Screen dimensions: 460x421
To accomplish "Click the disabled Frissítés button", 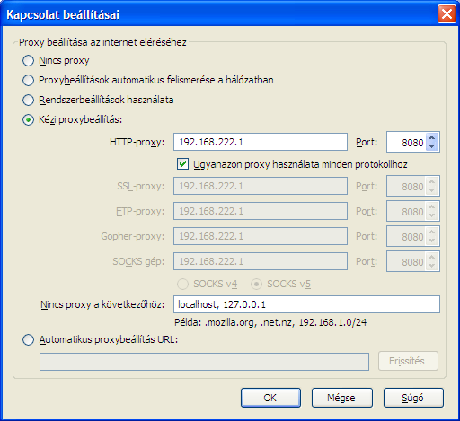I will point(408,361).
